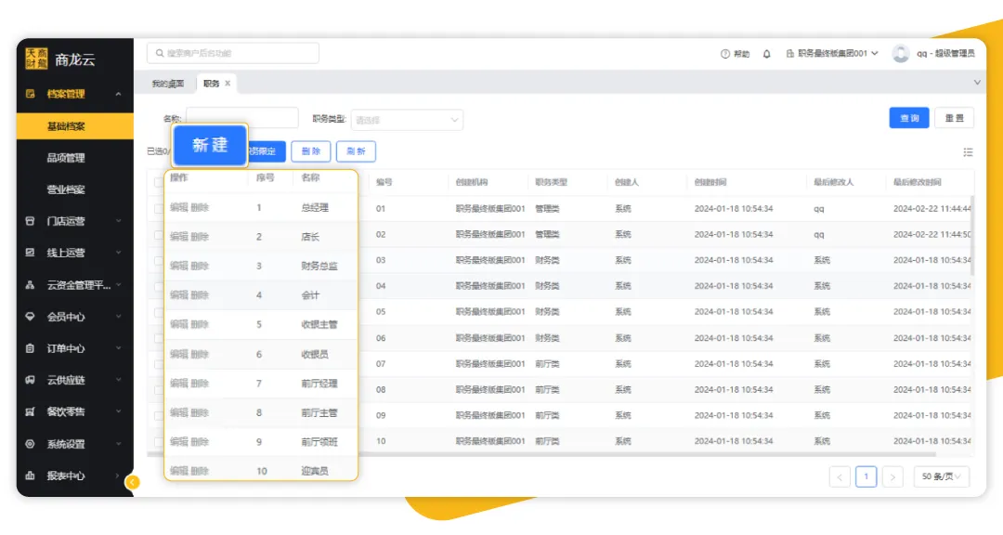Click the 刷新 toolbar button
The width and height of the screenshot is (1003, 535).
[x=356, y=151]
